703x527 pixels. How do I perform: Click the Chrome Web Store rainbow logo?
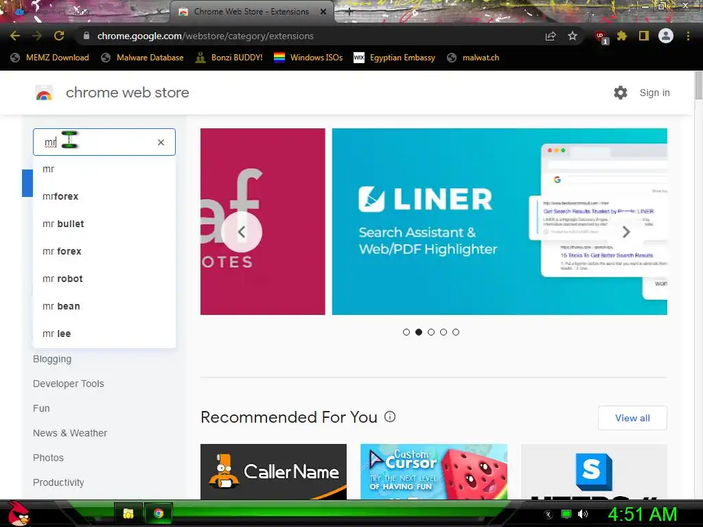coord(44,93)
